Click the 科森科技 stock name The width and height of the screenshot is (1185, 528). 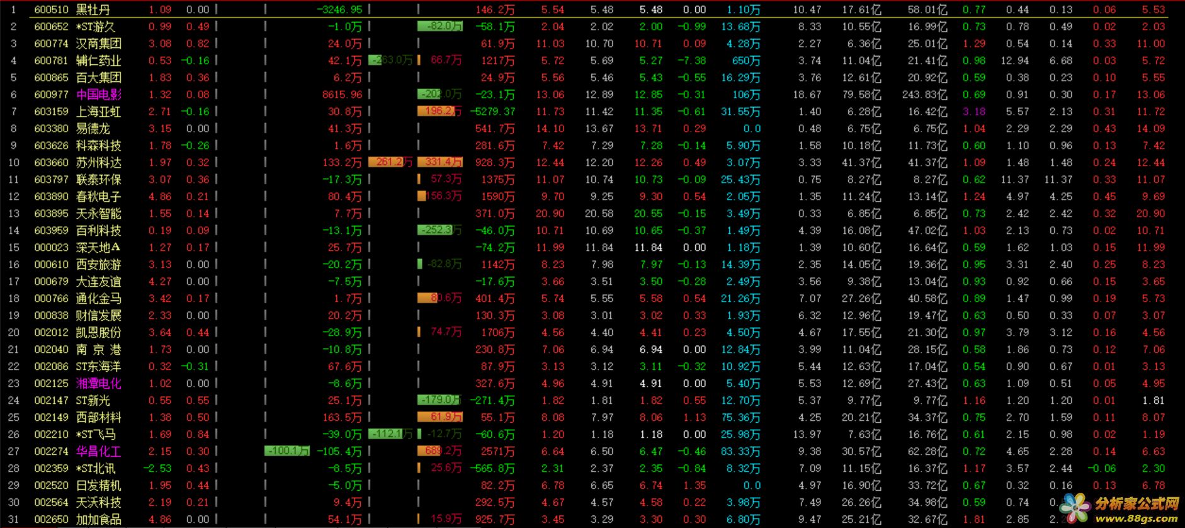coord(98,145)
